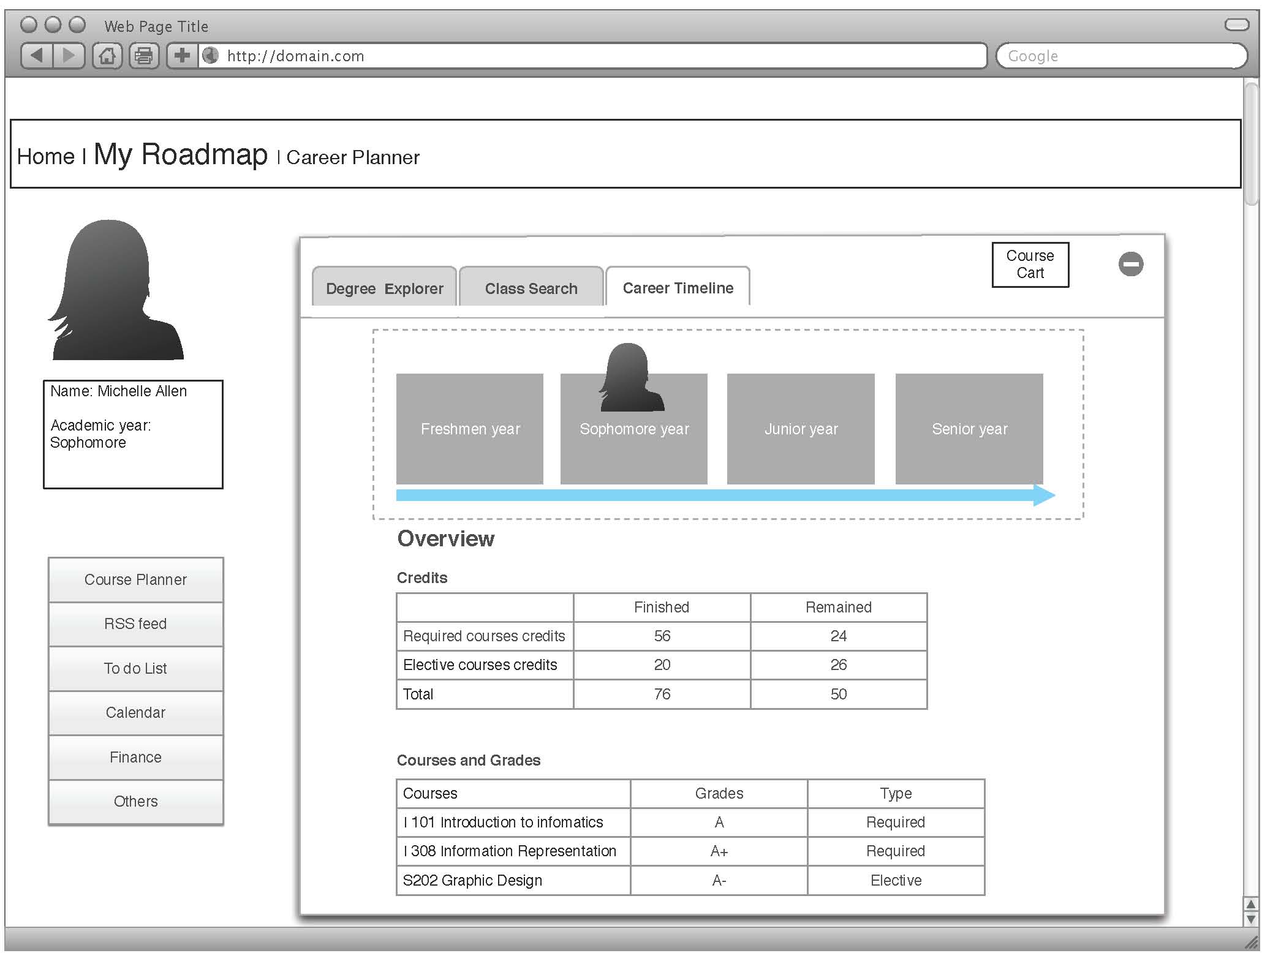Screen dimensions: 1262x953
Task: Open To do List in sidebar
Action: tap(135, 668)
